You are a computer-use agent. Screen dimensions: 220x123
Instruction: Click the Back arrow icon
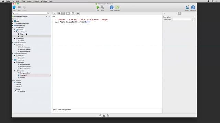(x=19, y=7)
